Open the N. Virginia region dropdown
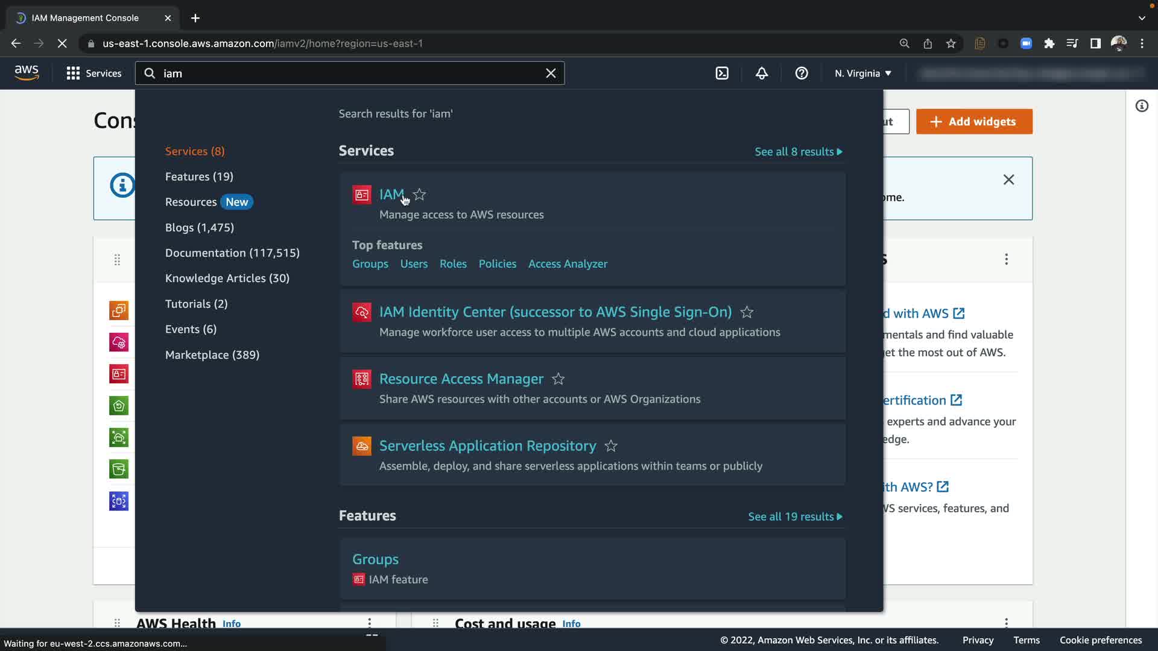1158x651 pixels. coord(862,73)
